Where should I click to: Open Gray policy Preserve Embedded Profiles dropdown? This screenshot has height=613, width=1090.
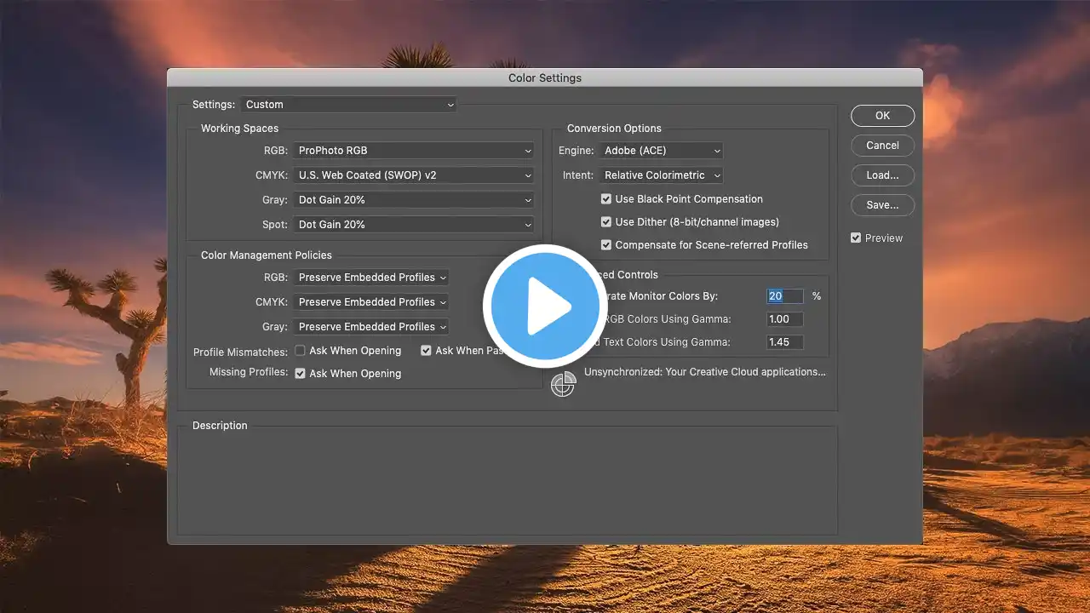pos(371,327)
